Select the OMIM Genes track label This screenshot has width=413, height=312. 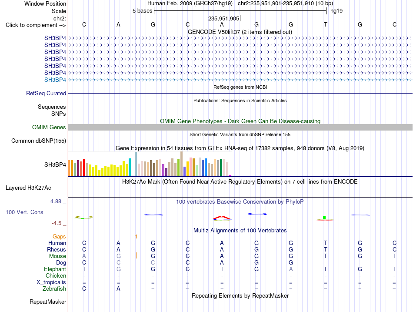point(49,127)
